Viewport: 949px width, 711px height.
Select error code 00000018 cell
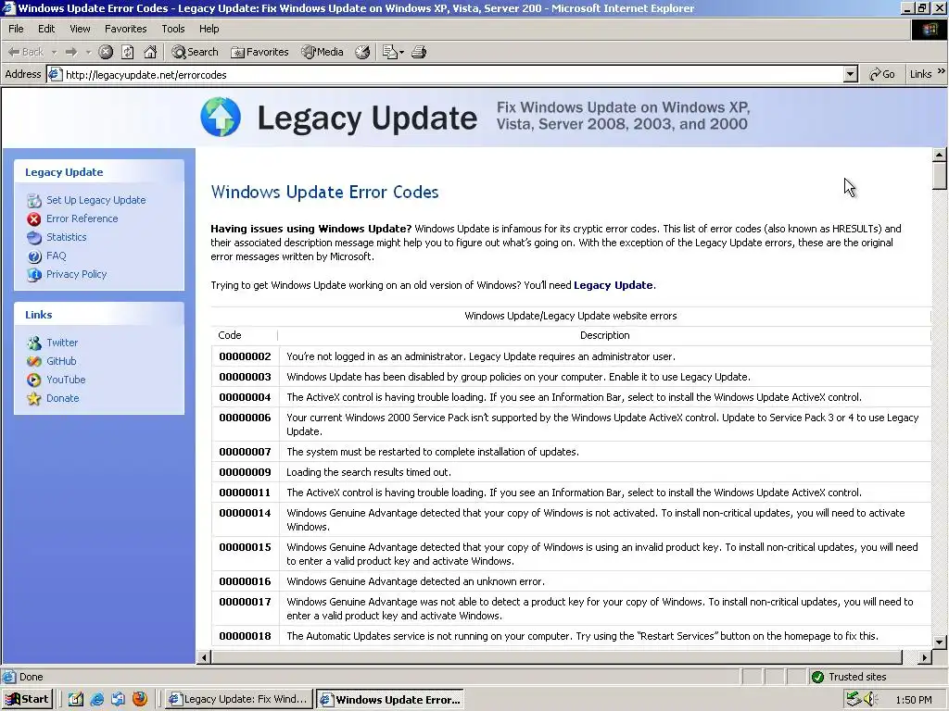click(x=245, y=636)
